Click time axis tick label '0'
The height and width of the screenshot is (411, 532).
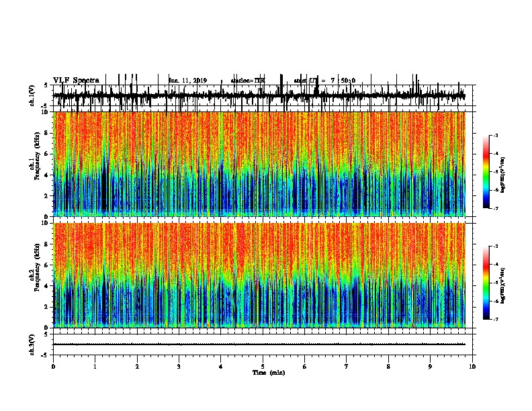click(x=53, y=367)
